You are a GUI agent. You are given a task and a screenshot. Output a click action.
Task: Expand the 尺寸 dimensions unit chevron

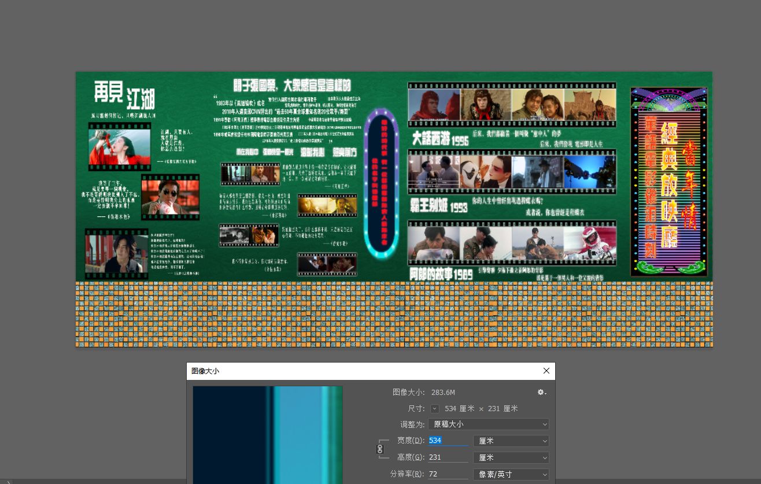tap(435, 408)
